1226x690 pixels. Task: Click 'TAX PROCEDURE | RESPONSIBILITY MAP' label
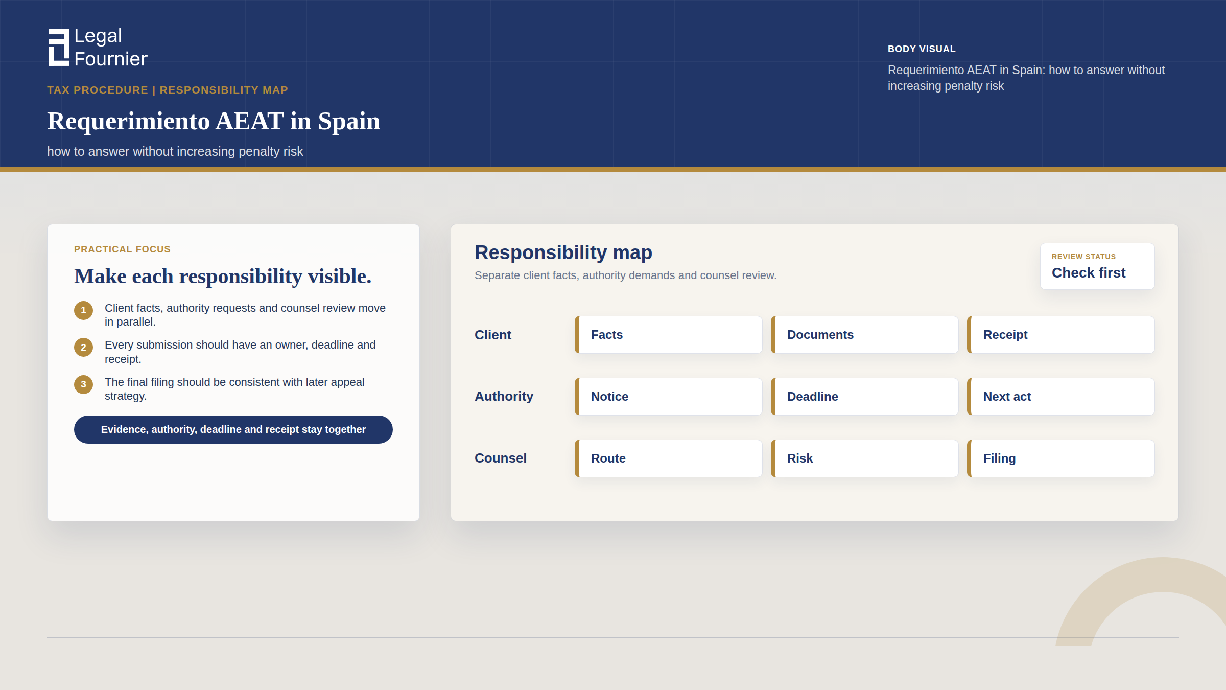tap(168, 90)
